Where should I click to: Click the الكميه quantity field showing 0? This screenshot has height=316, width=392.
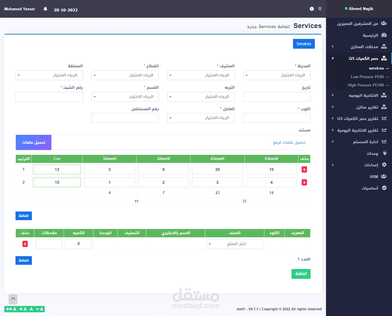click(79, 244)
